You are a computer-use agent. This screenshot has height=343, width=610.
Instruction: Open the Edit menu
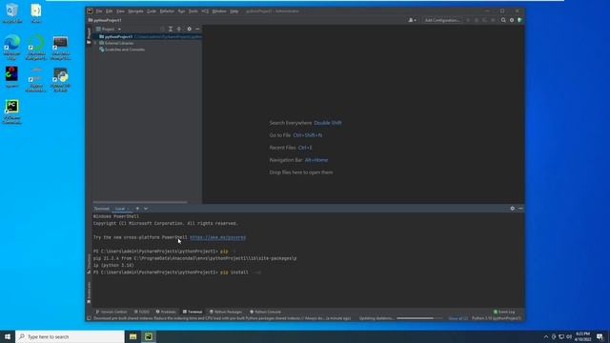[x=110, y=11]
